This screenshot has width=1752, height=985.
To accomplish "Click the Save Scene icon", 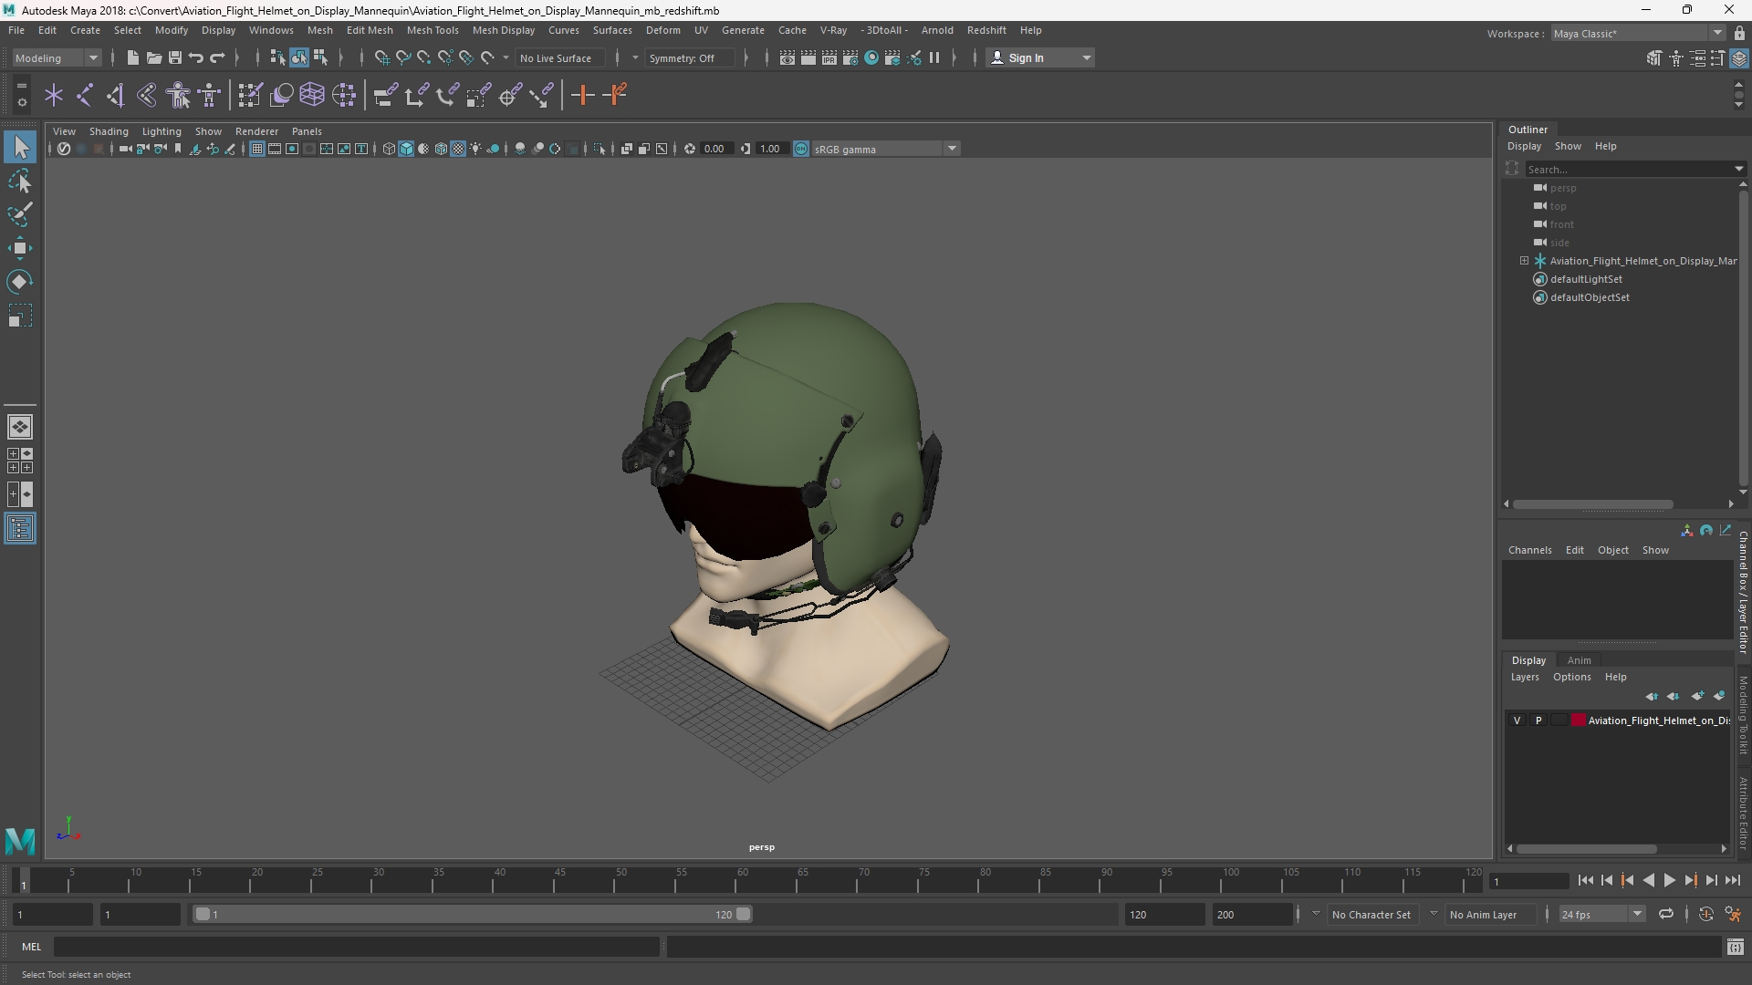I will 175,57.
